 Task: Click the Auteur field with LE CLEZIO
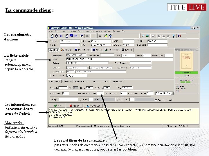tap(87, 63)
